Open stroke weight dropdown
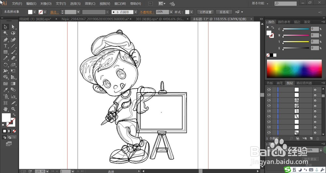Screen dimensions: 326x173 point(78,12)
